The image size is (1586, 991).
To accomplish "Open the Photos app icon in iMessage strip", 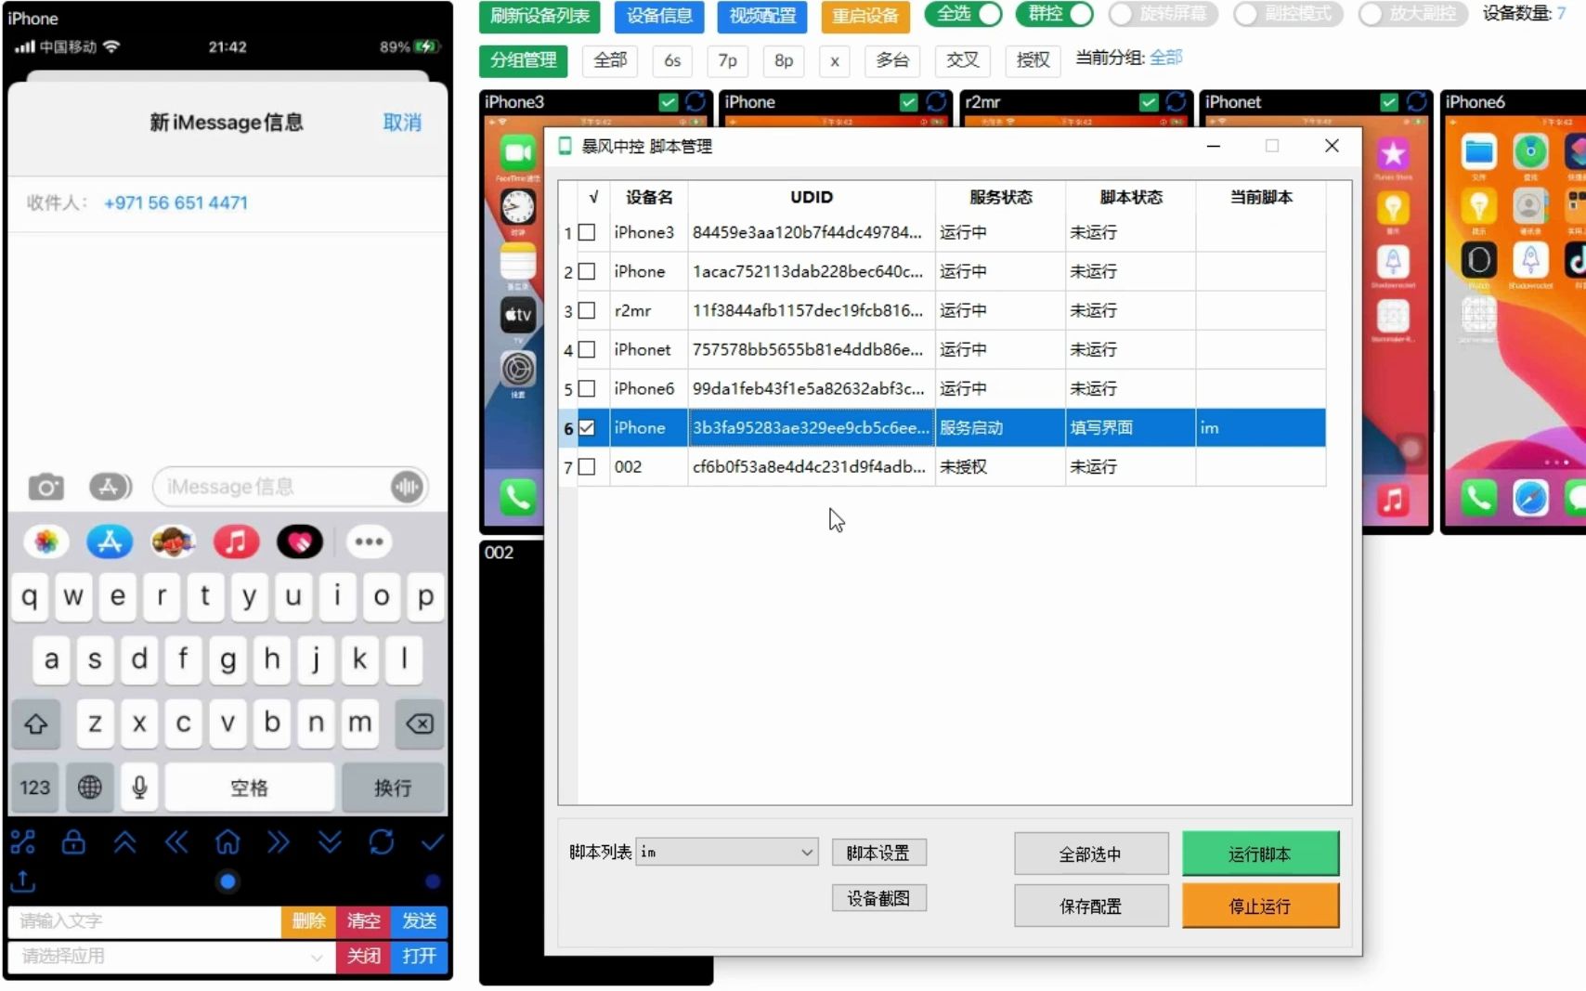I will pyautogui.click(x=45, y=541).
